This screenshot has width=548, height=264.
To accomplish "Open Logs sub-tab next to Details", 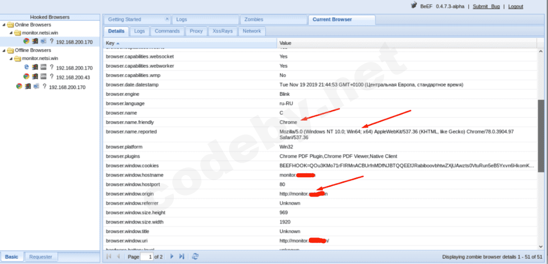I will tap(140, 31).
